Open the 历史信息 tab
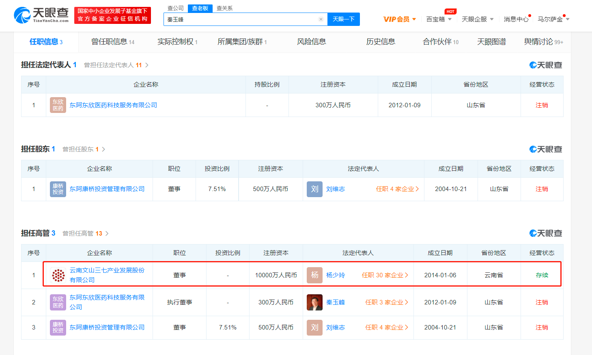Viewport: 592px width, 355px height. point(380,42)
